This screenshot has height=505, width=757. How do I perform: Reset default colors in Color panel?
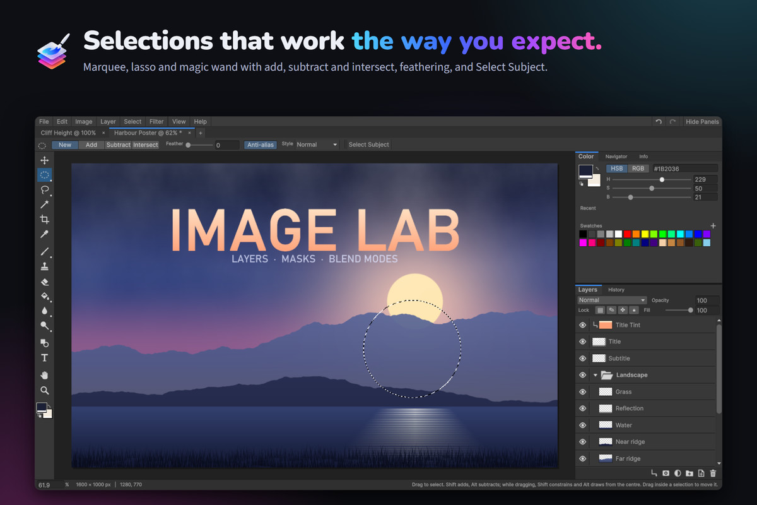(582, 184)
